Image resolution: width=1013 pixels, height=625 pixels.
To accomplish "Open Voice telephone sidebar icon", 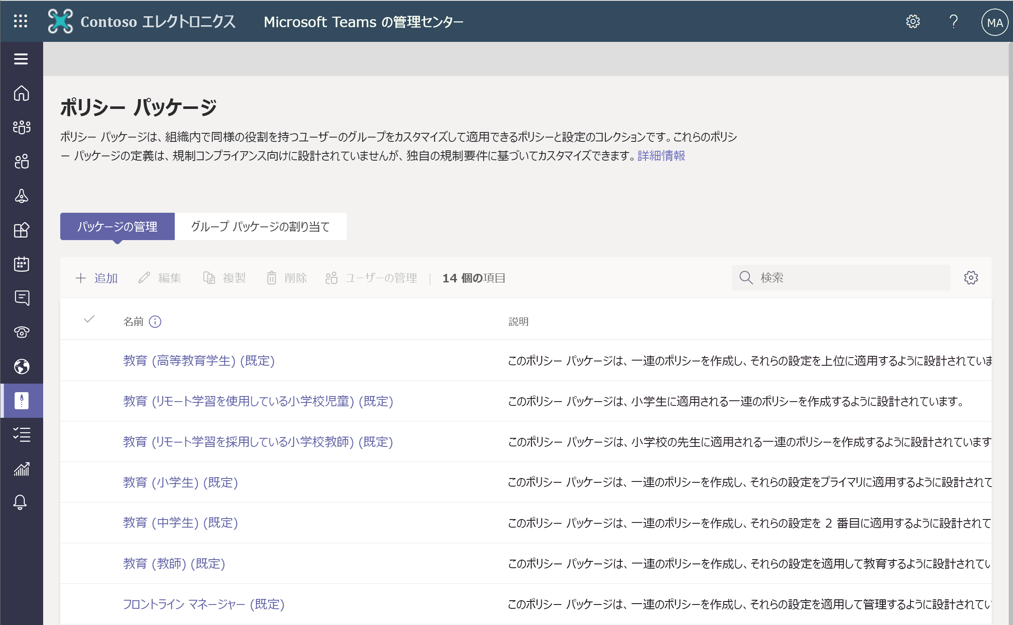I will [x=21, y=332].
